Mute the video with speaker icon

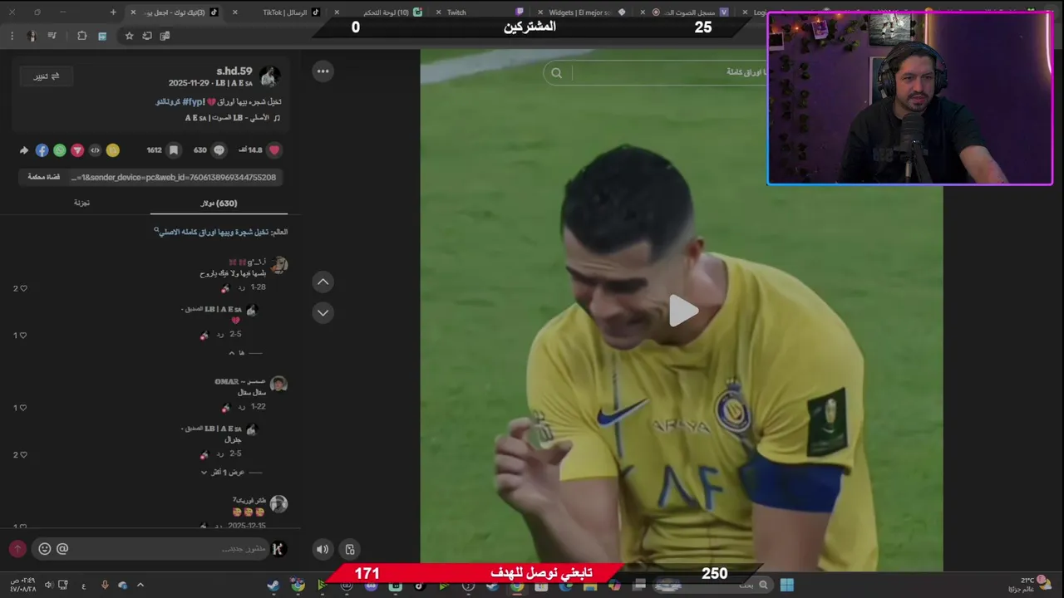(323, 549)
